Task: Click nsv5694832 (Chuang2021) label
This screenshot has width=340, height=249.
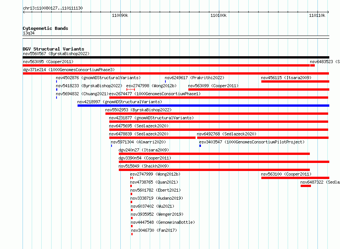Action: click(82, 94)
